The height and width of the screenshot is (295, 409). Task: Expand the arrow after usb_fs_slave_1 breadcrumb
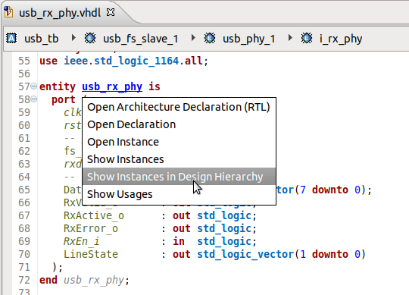click(x=193, y=38)
